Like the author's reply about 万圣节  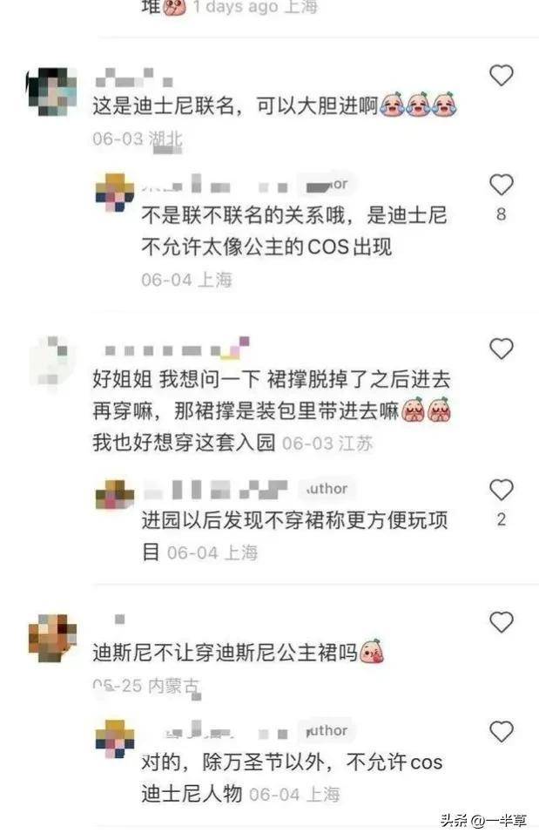(x=501, y=731)
